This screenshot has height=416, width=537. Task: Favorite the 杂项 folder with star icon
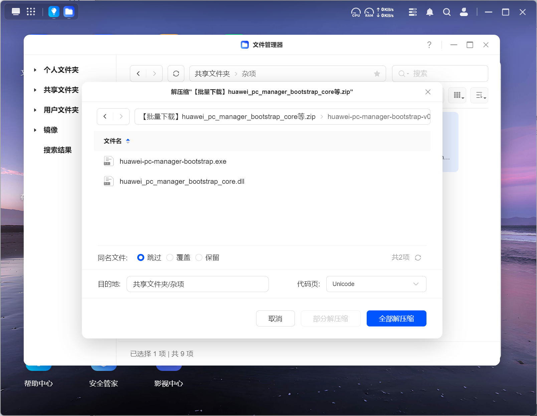pos(377,74)
